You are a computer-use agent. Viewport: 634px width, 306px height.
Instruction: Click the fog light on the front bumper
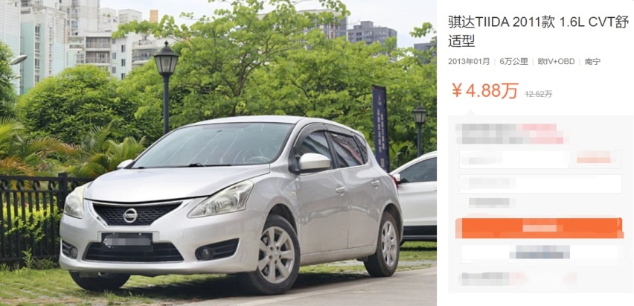click(205, 253)
